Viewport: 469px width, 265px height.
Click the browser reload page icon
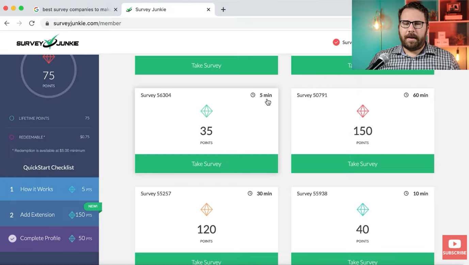[32, 23]
